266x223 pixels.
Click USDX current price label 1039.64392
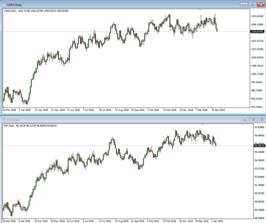[257, 31]
